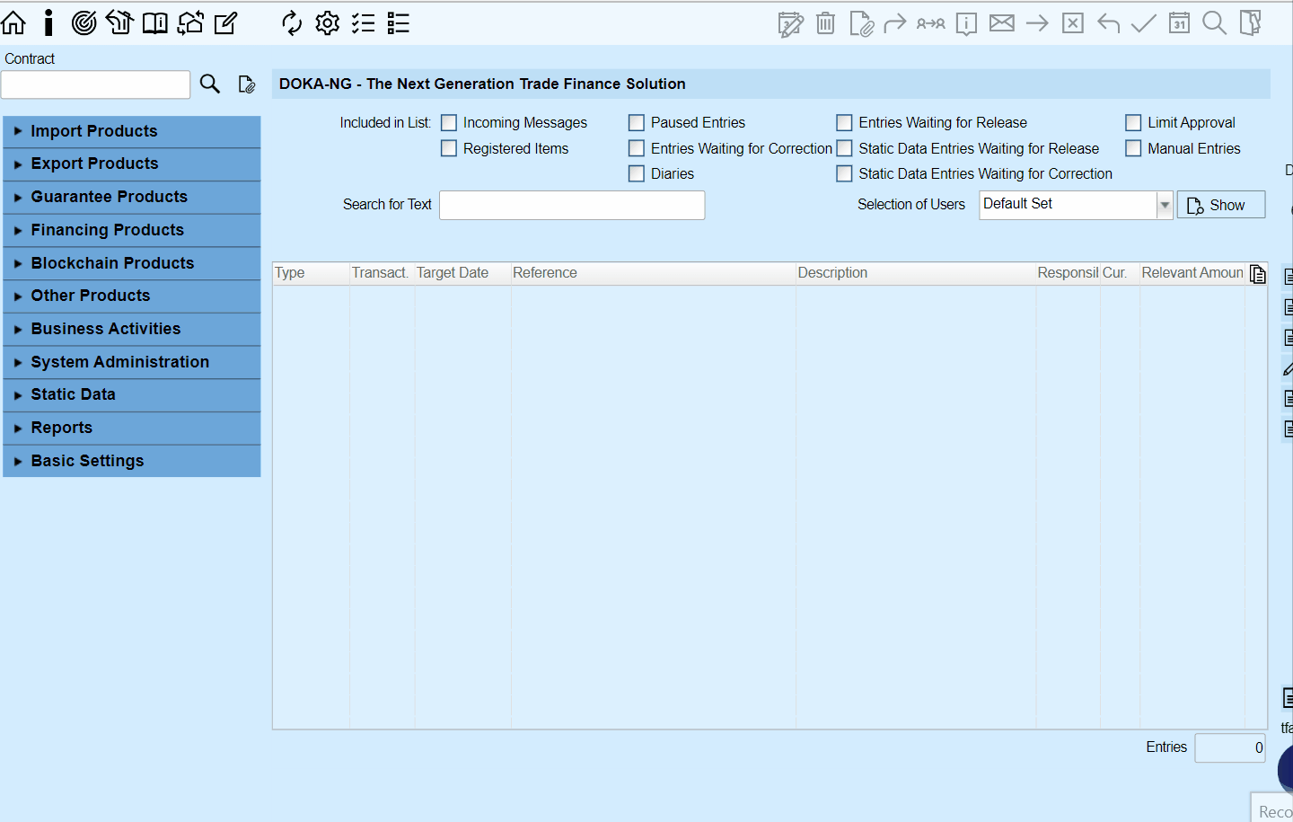The image size is (1293, 822).
Task: Click the undo back arrow icon
Action: (1108, 23)
